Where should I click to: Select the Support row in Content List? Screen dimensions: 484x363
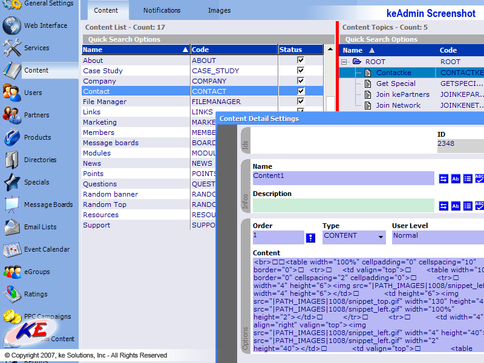(x=149, y=225)
